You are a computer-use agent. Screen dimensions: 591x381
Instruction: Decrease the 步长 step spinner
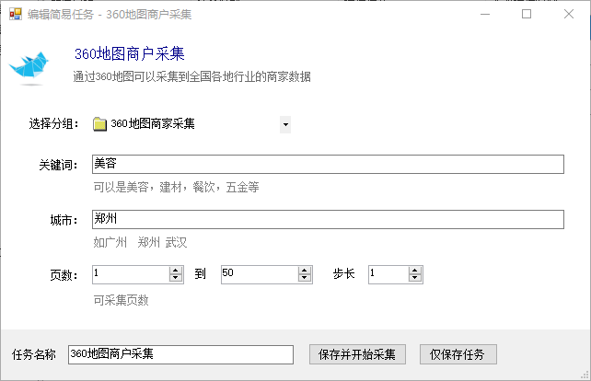click(415, 279)
